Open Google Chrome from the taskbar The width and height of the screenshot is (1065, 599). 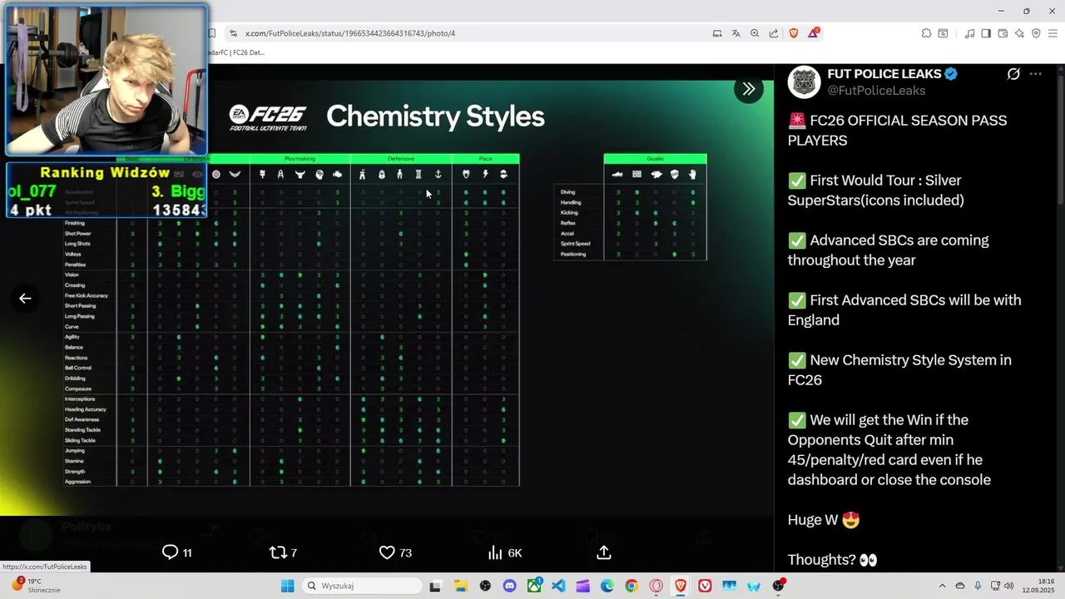[632, 586]
